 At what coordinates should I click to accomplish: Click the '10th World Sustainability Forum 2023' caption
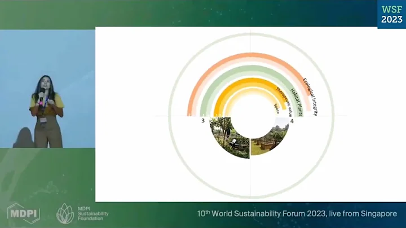point(297,214)
